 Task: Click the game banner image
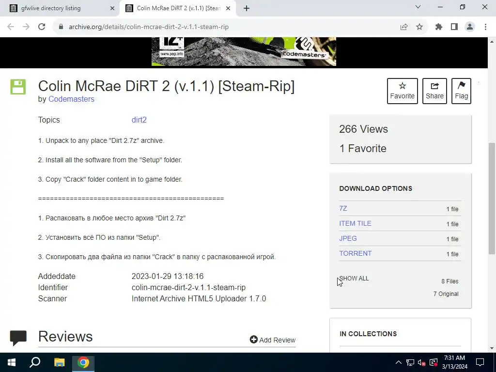click(244, 51)
